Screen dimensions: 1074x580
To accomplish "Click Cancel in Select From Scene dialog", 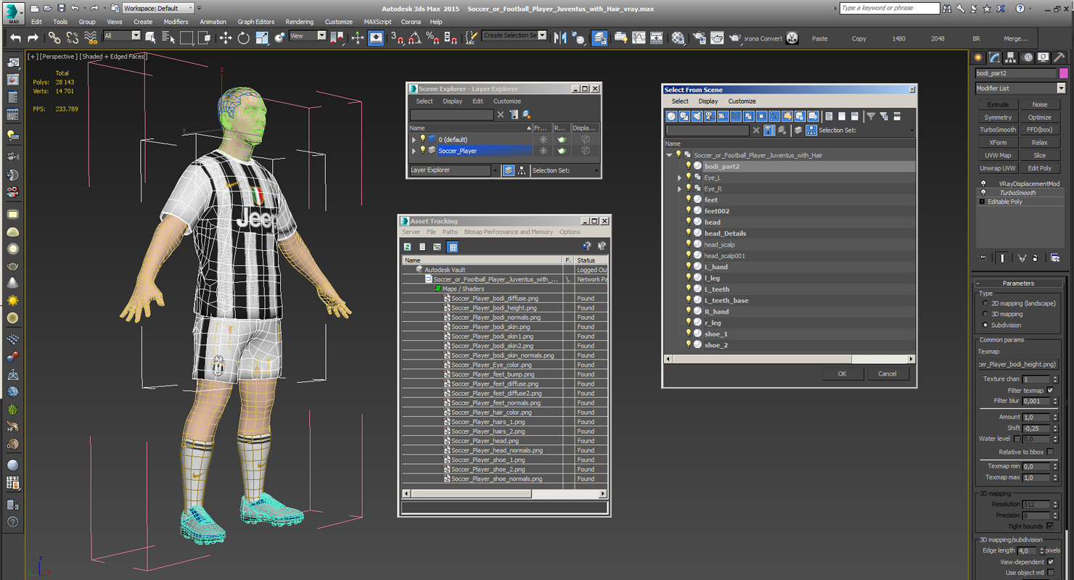I will (x=888, y=374).
